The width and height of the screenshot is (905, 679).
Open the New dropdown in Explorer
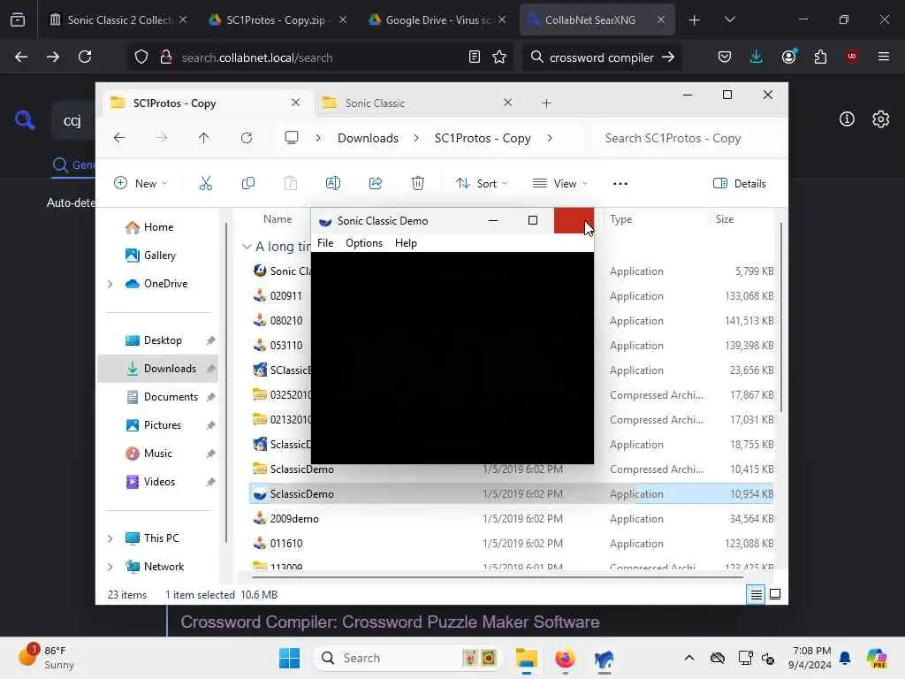pos(141,184)
